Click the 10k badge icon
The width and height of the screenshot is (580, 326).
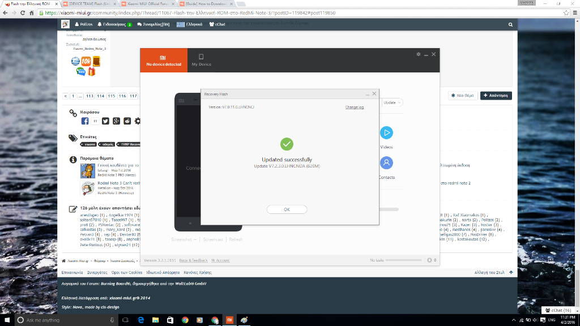(86, 61)
